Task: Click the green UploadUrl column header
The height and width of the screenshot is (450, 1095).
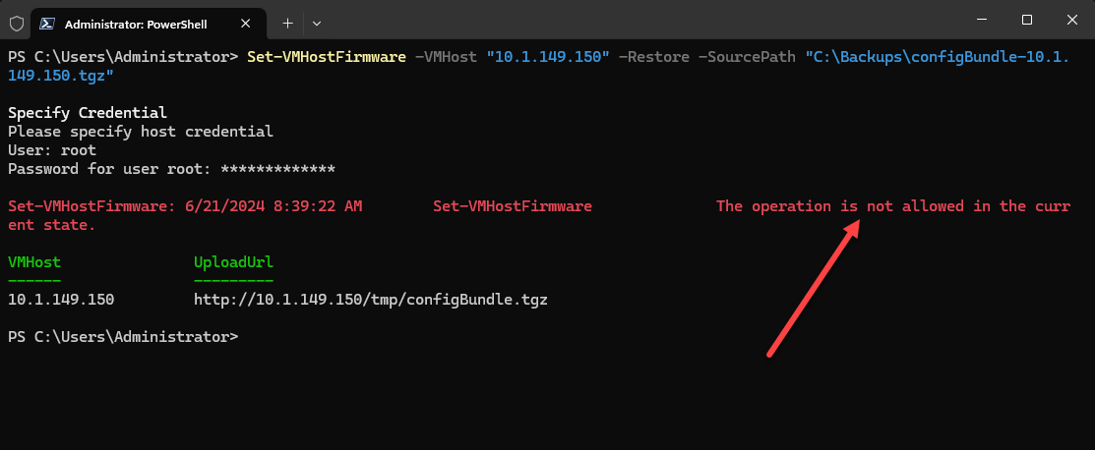Action: [233, 262]
